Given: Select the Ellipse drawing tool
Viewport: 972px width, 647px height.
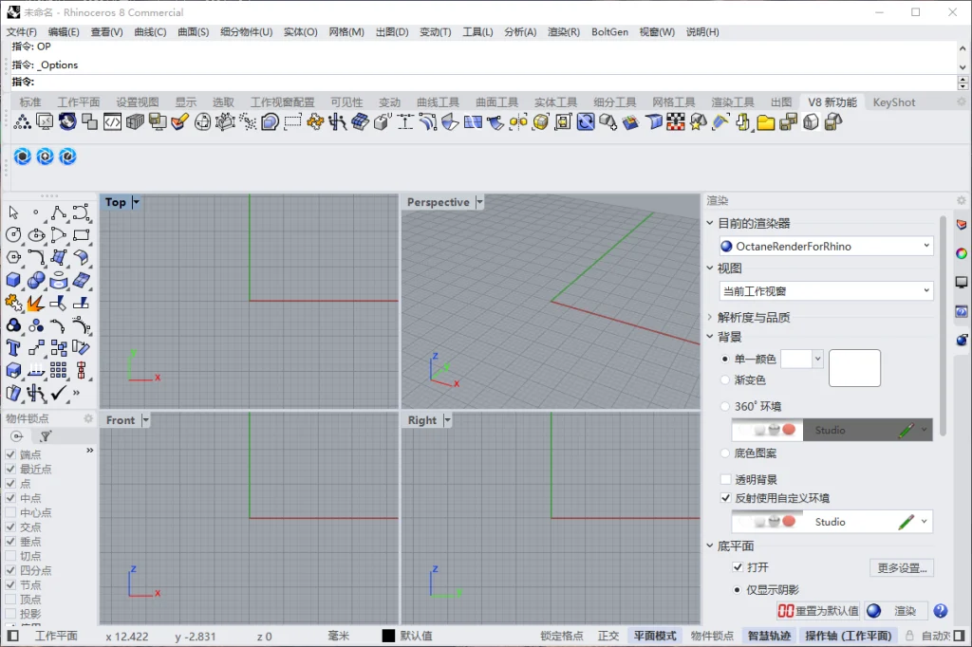Looking at the screenshot, I should pos(36,235).
